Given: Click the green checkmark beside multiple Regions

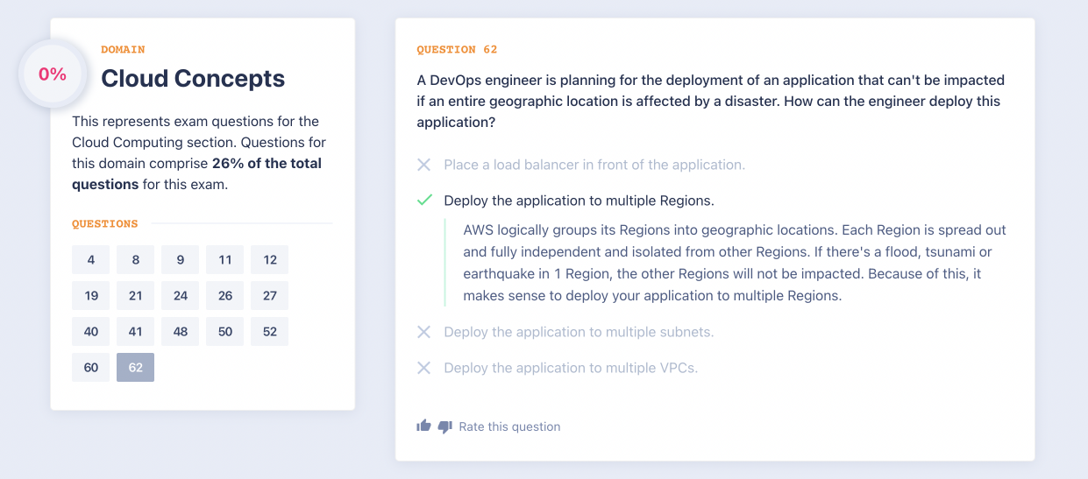Looking at the screenshot, I should tap(424, 201).
